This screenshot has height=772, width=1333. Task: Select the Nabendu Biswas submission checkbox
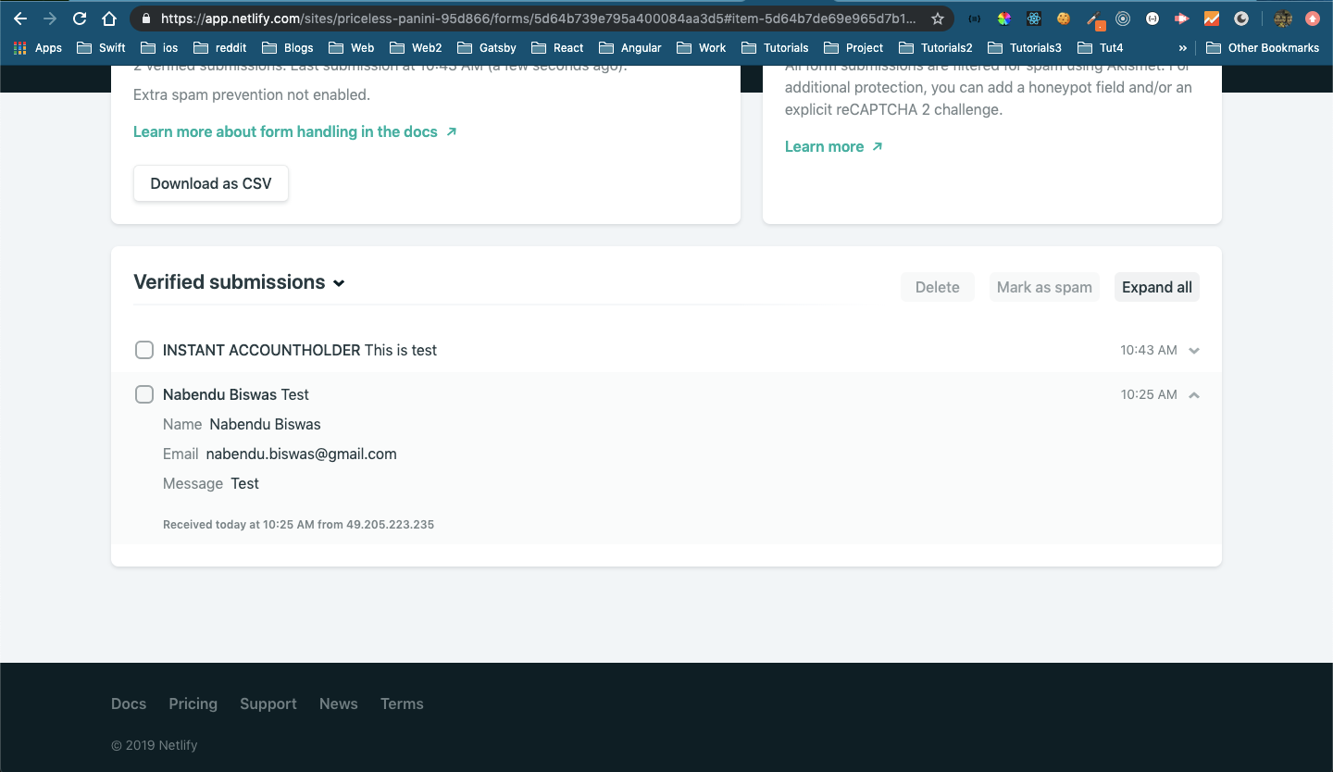click(144, 394)
